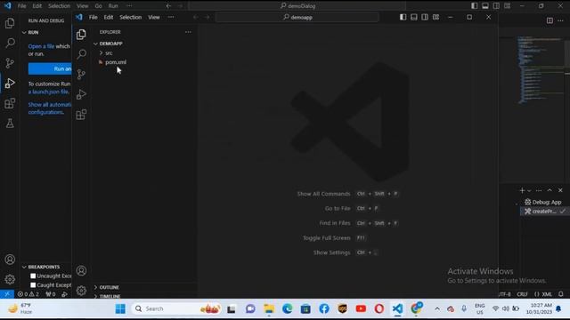The width and height of the screenshot is (570, 320).
Task: Toggle secondary side bar in the demoDialog title bar
Action: tap(496, 6)
